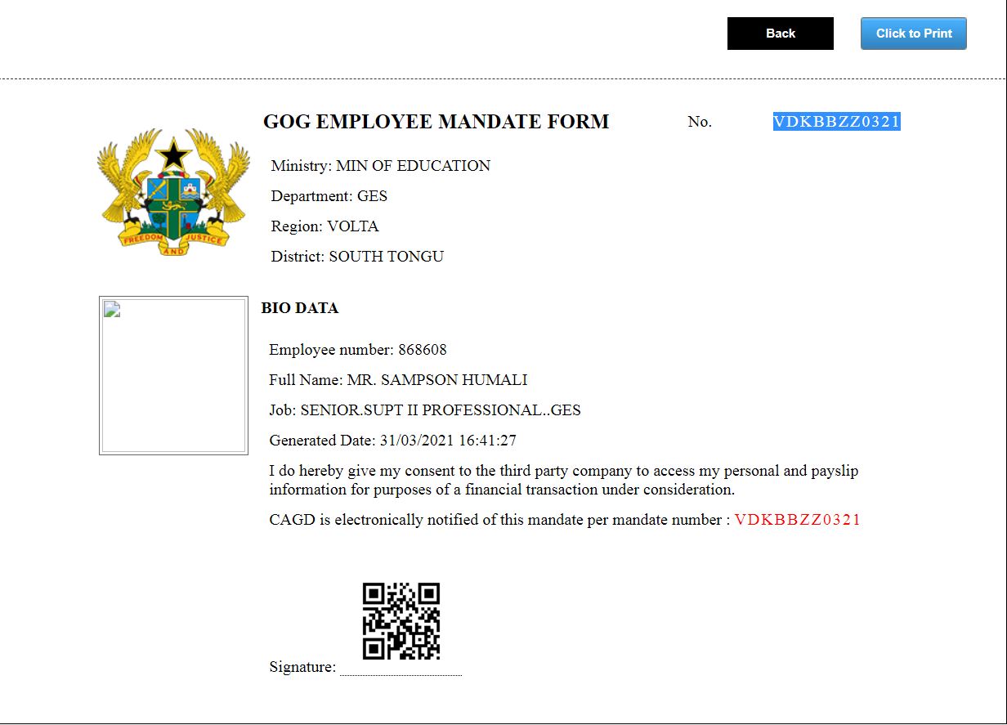
Task: Click the Ministry: MIN OF EDUCATION line
Action: coord(380,166)
